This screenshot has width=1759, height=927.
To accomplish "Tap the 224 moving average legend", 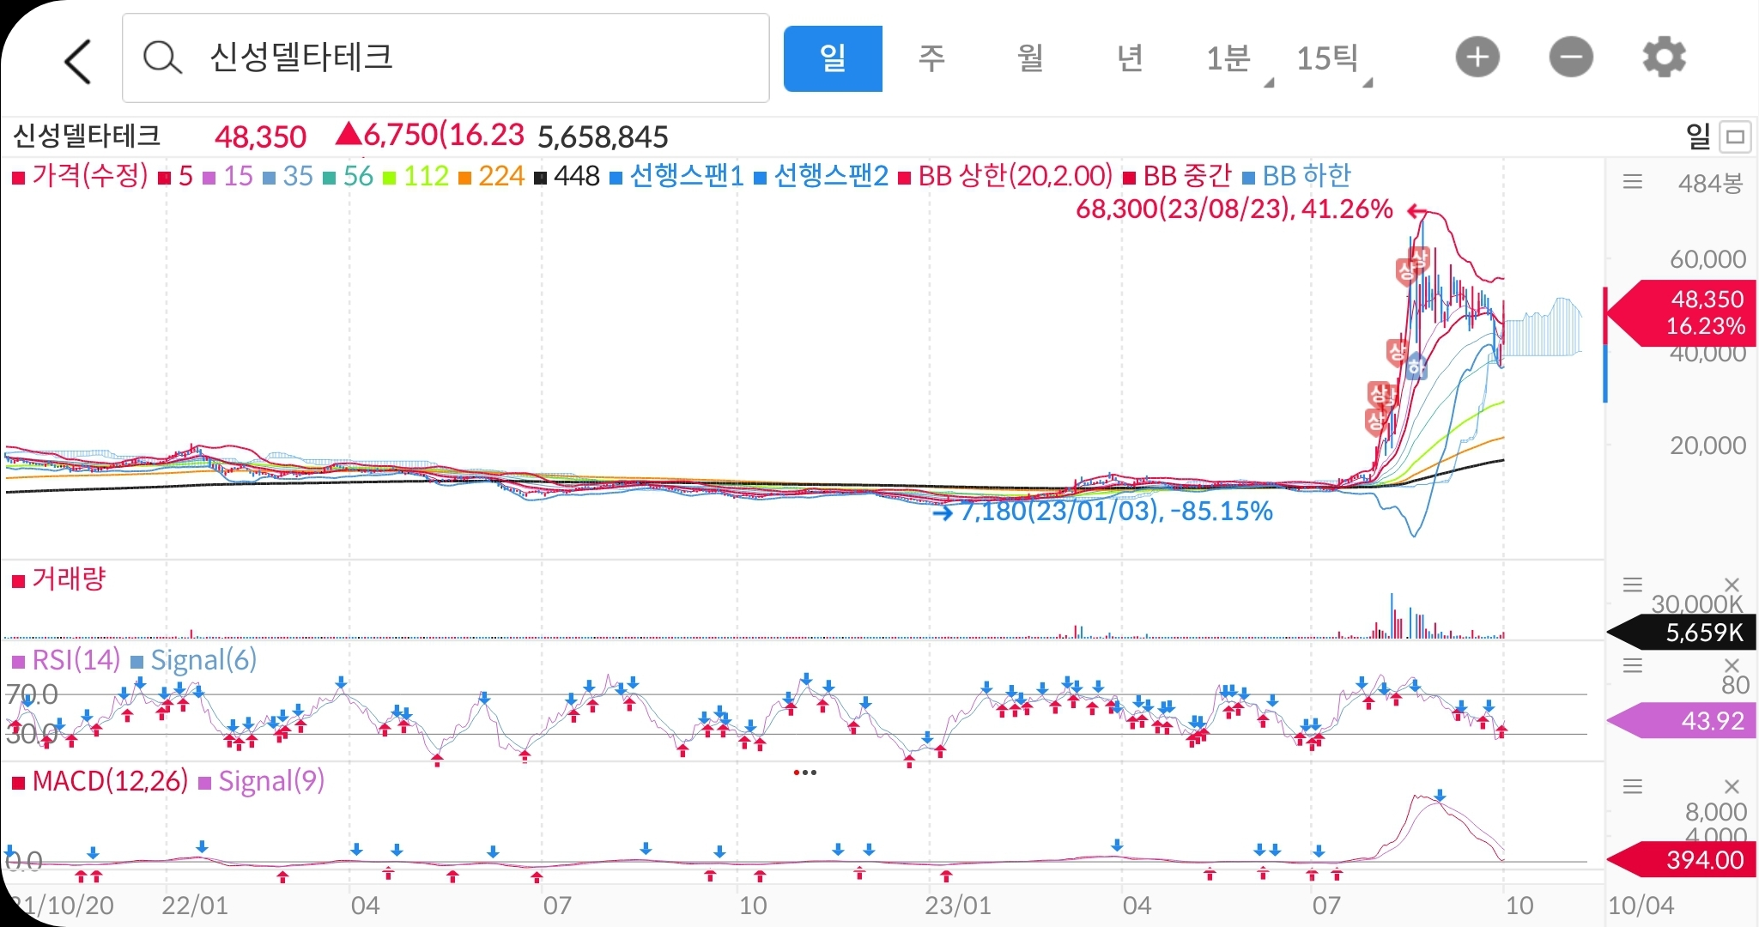I will coord(492,176).
